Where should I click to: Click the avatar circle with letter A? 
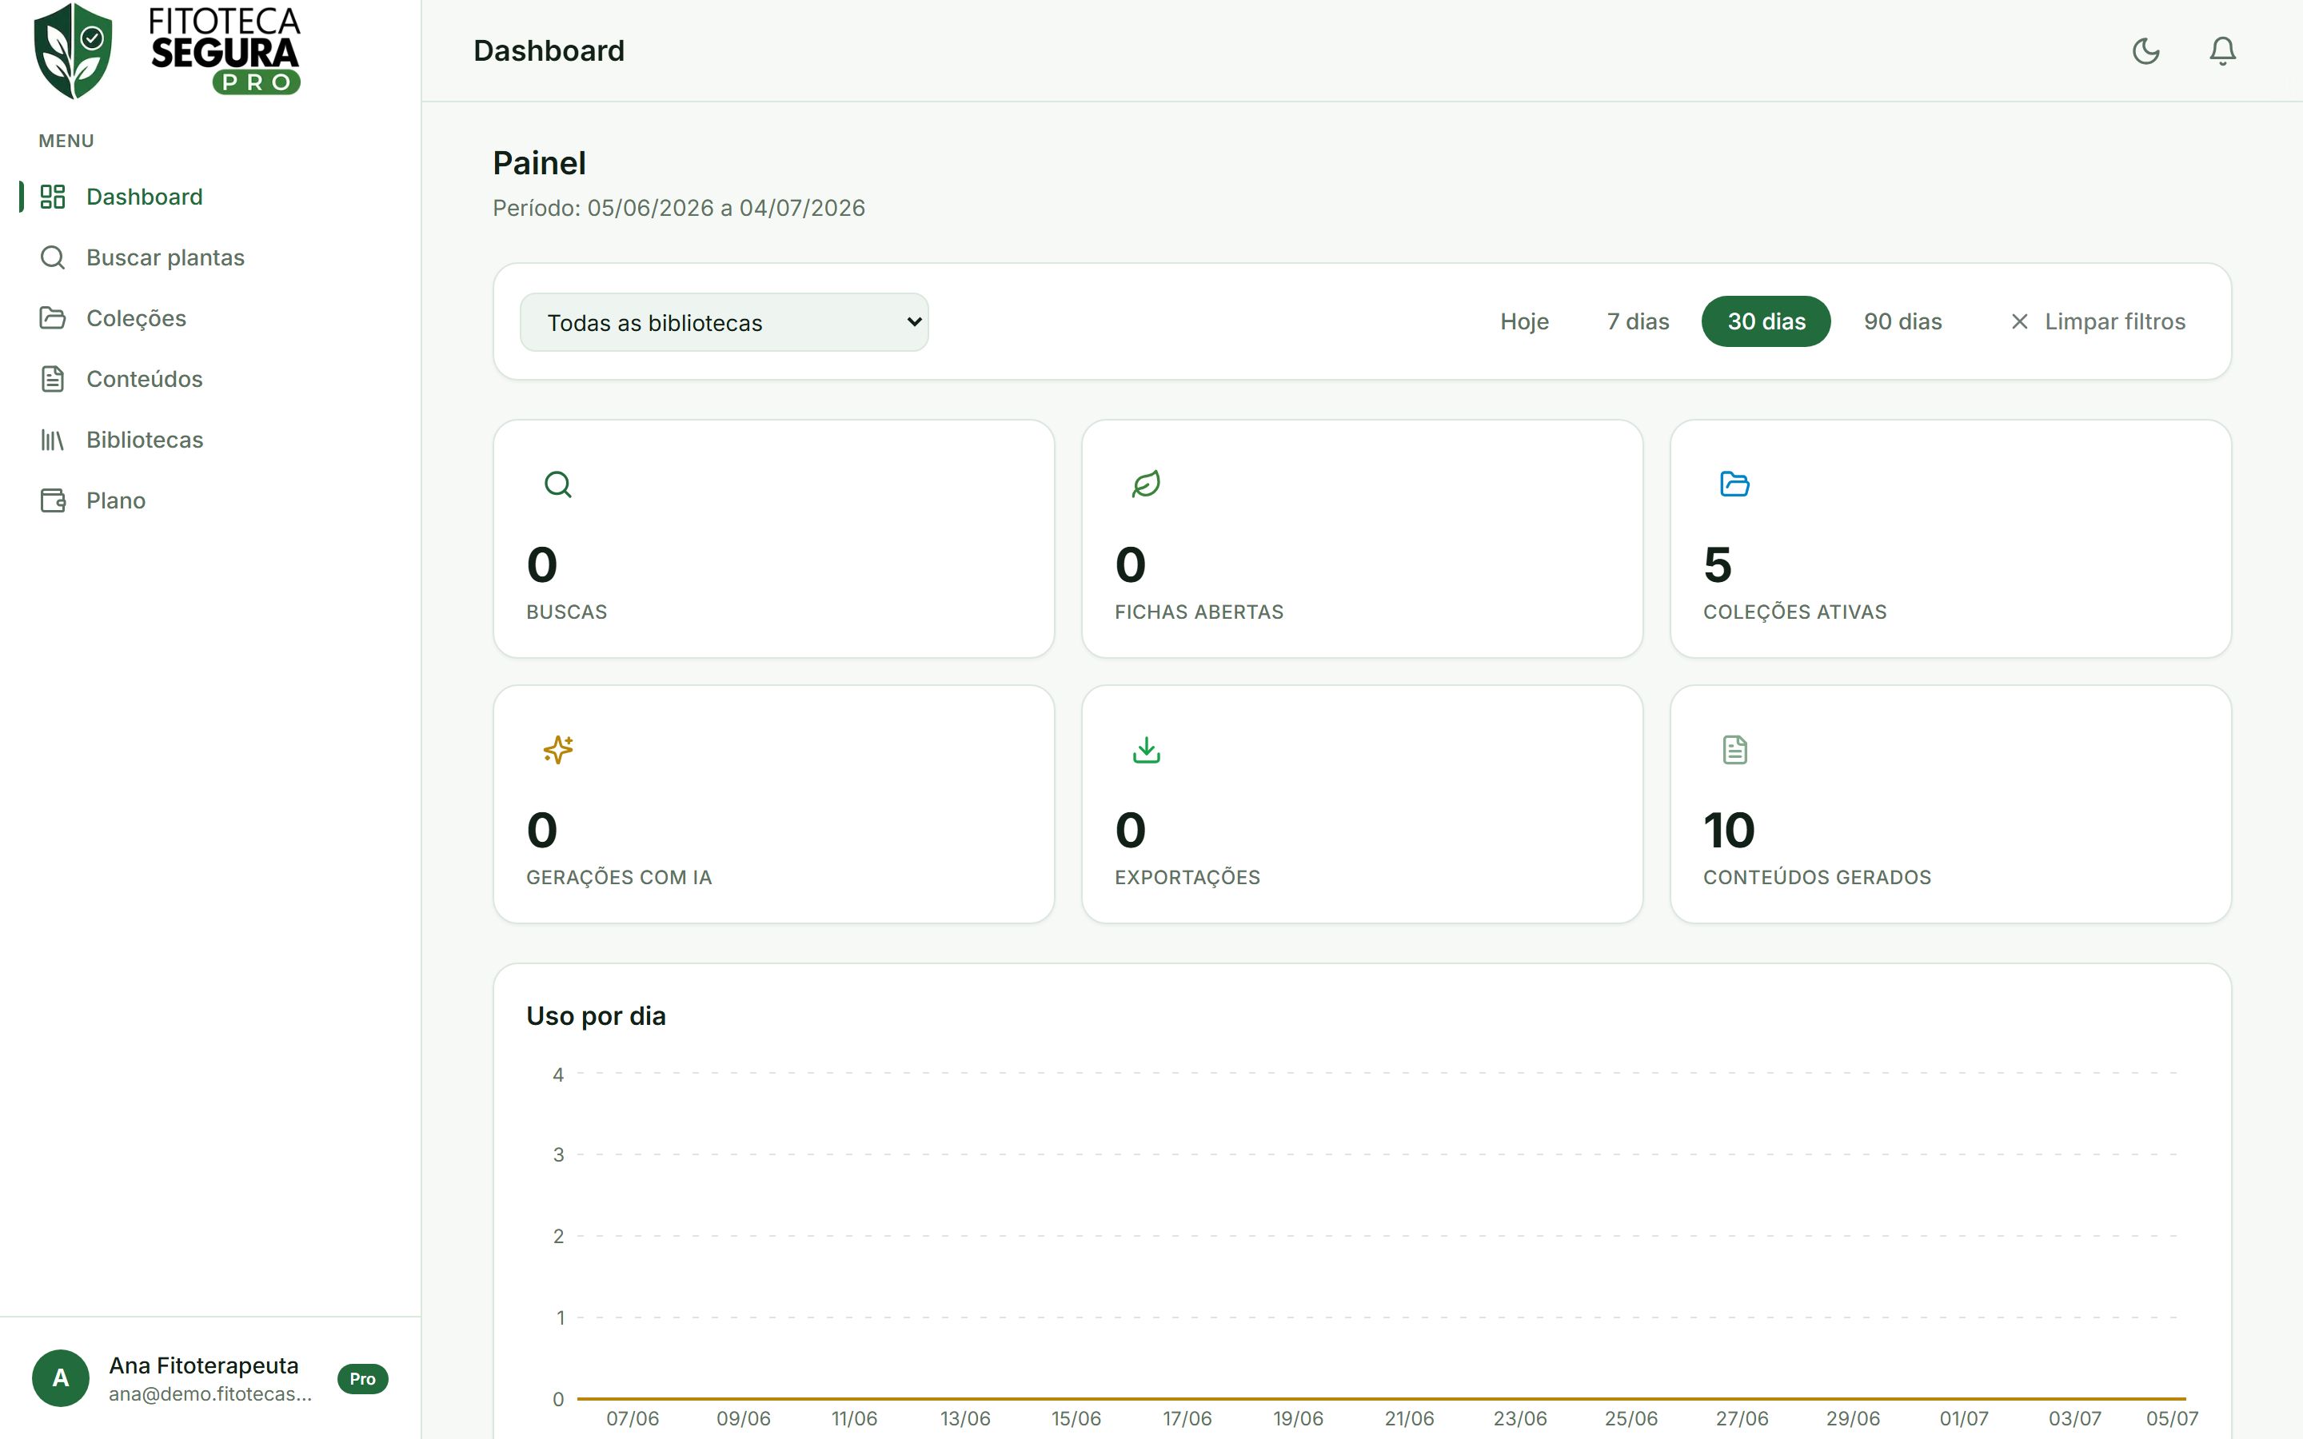tap(61, 1378)
